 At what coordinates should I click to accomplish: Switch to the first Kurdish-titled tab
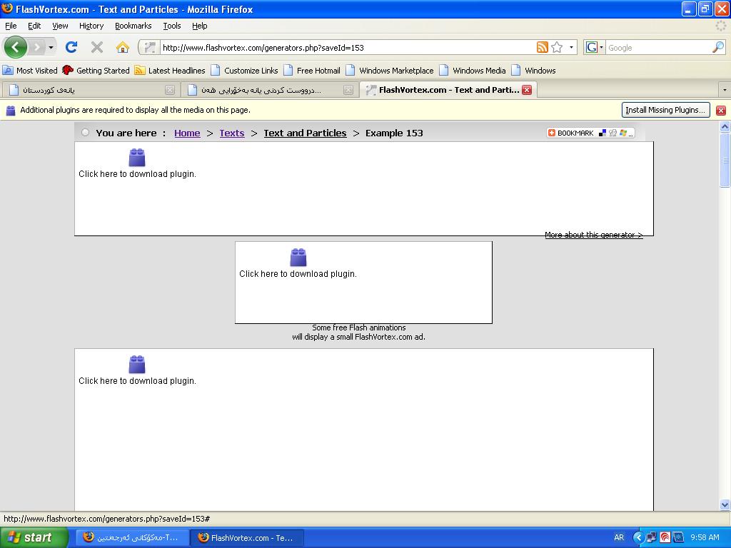click(91, 90)
